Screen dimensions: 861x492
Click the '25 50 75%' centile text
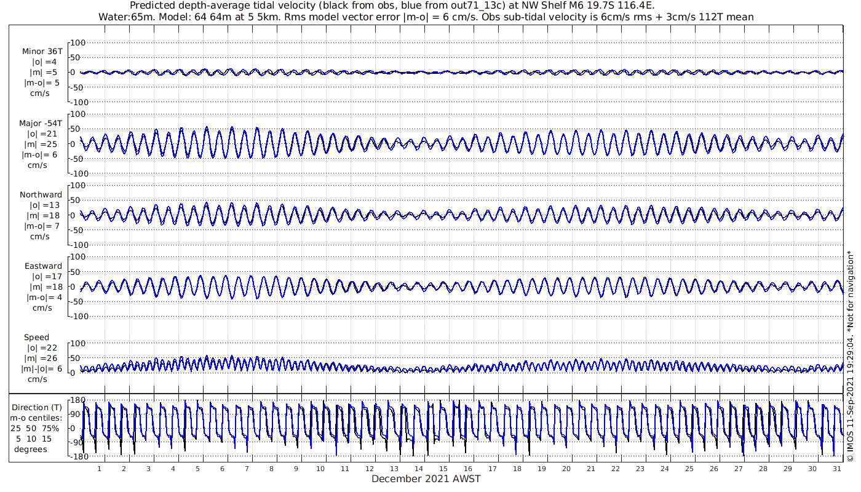(34, 429)
